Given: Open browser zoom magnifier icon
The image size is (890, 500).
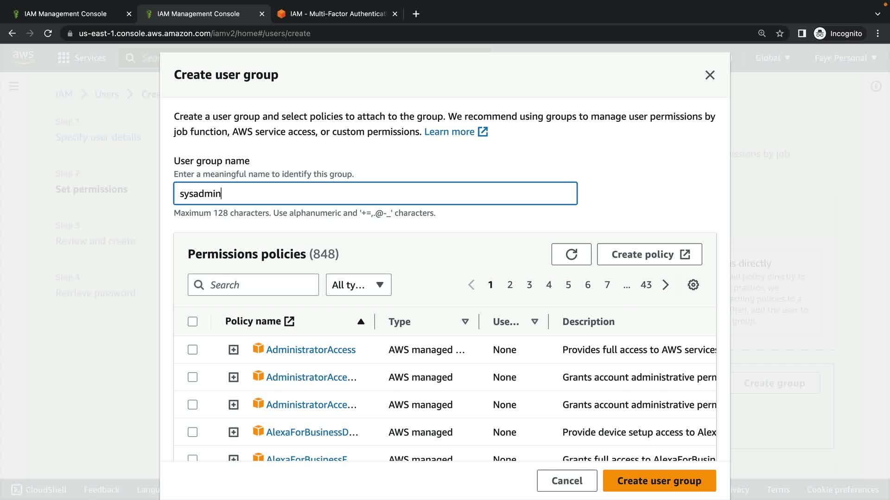Looking at the screenshot, I should pos(762,33).
